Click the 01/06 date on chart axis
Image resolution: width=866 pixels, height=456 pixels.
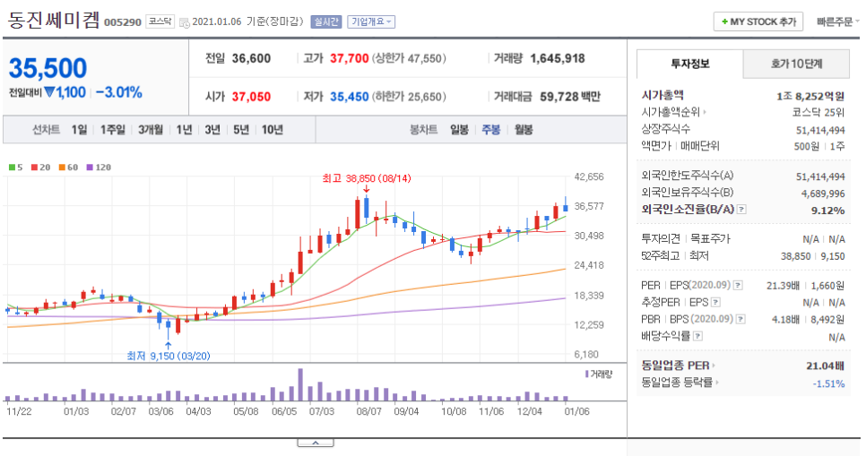[576, 411]
